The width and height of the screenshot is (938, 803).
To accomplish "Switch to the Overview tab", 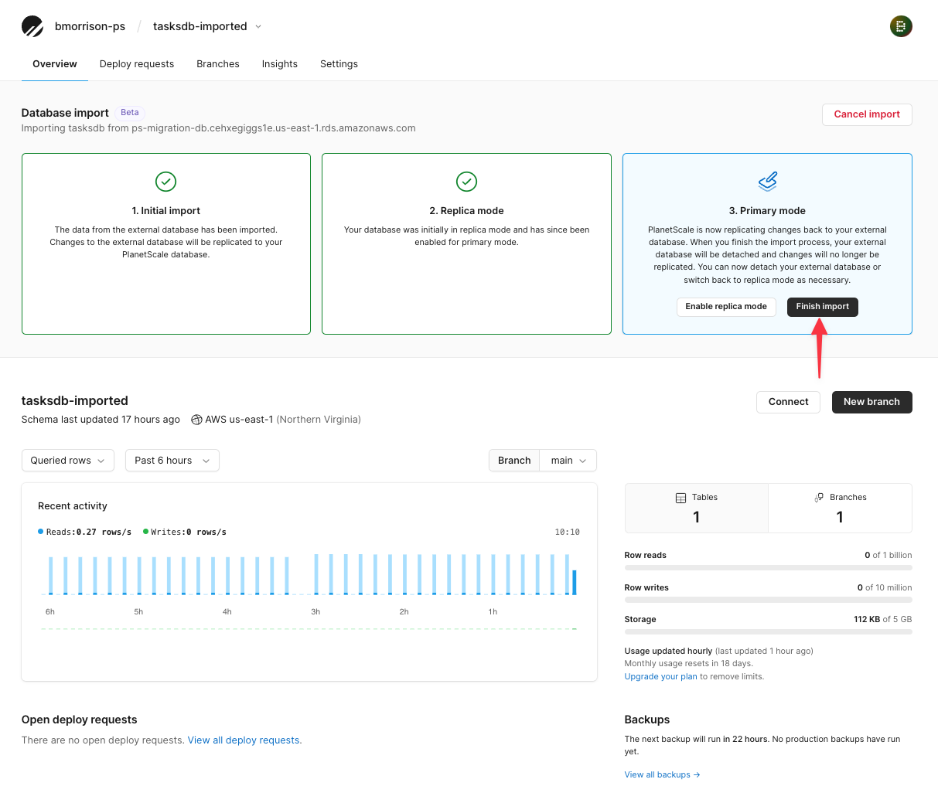I will point(55,64).
